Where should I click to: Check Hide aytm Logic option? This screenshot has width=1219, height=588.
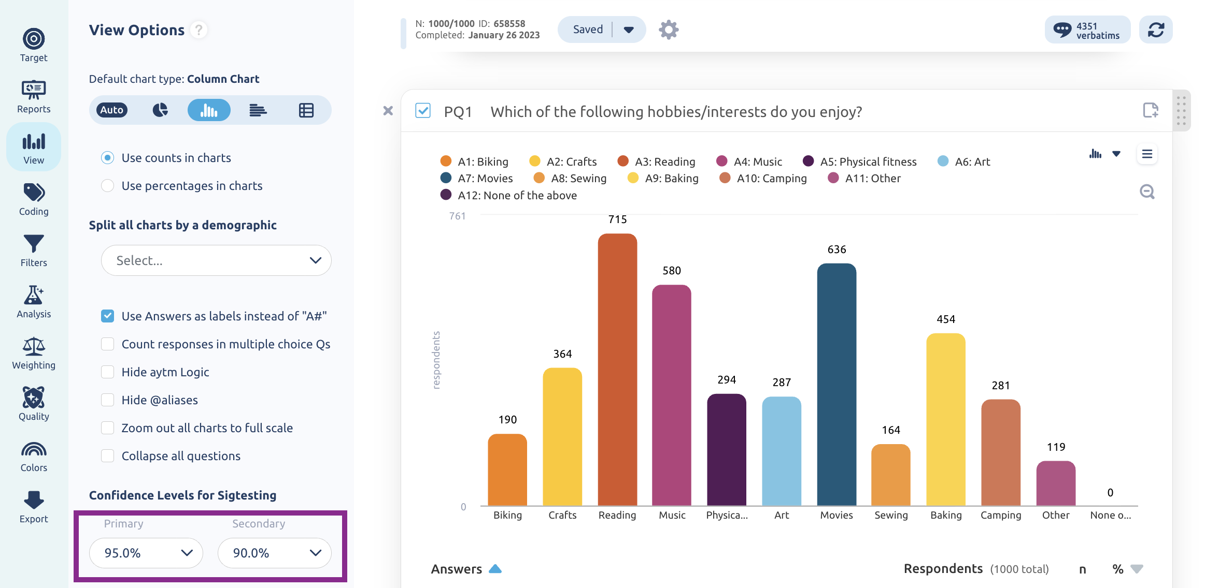[x=107, y=372]
